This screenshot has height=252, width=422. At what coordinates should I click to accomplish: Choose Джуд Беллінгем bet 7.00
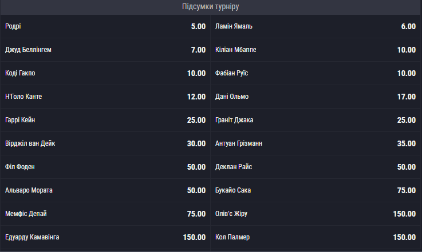tap(105, 50)
